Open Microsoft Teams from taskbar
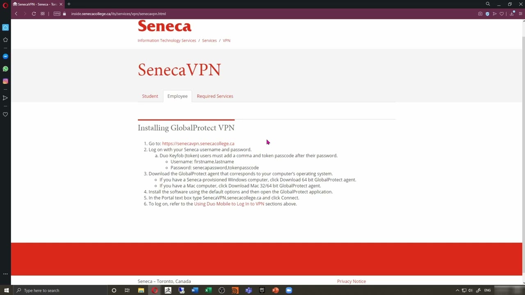Image resolution: width=525 pixels, height=295 pixels. click(249, 290)
